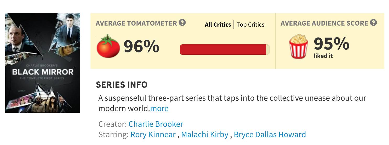Click the red tomato icon
389x145 pixels.
click(108, 46)
